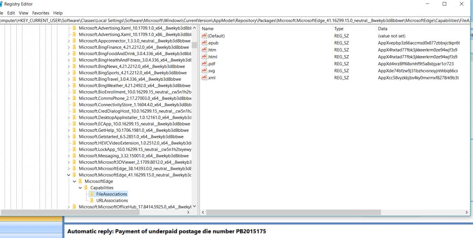473x238 pixels.
Task: Click the icon of the .html value
Action: pos(204,57)
